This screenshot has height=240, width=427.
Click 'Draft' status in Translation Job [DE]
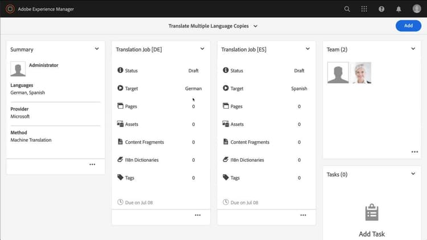[194, 71]
